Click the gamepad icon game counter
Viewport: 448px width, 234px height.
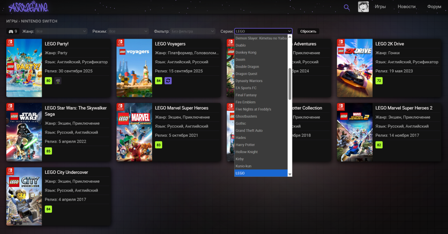[x=13, y=32]
